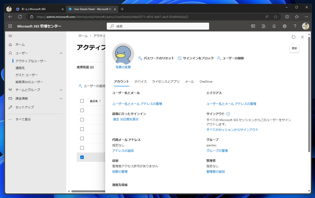Viewport: 315px width, 198px height.
Task: Go to ホーム in the sidebar
Action: [20, 45]
